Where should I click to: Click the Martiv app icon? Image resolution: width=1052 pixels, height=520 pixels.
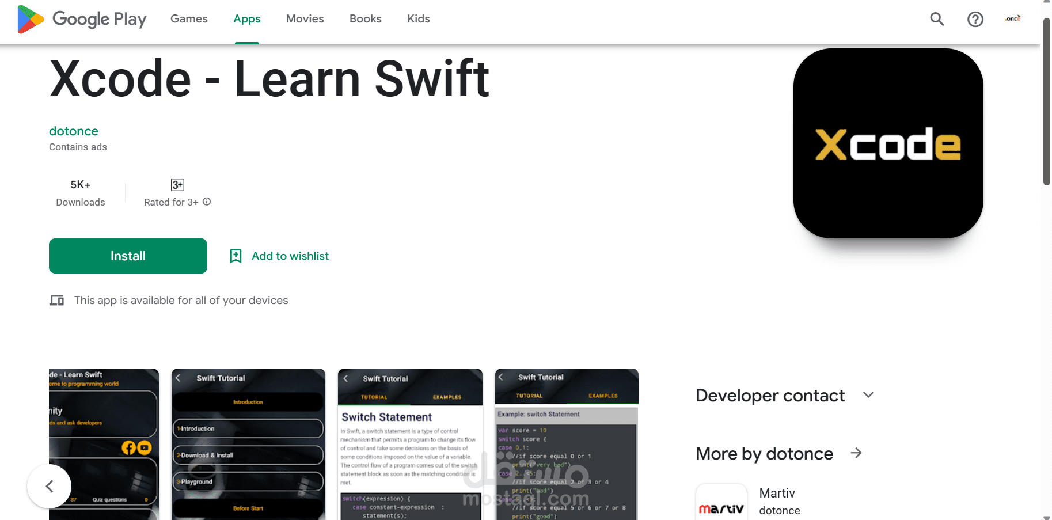[721, 502]
